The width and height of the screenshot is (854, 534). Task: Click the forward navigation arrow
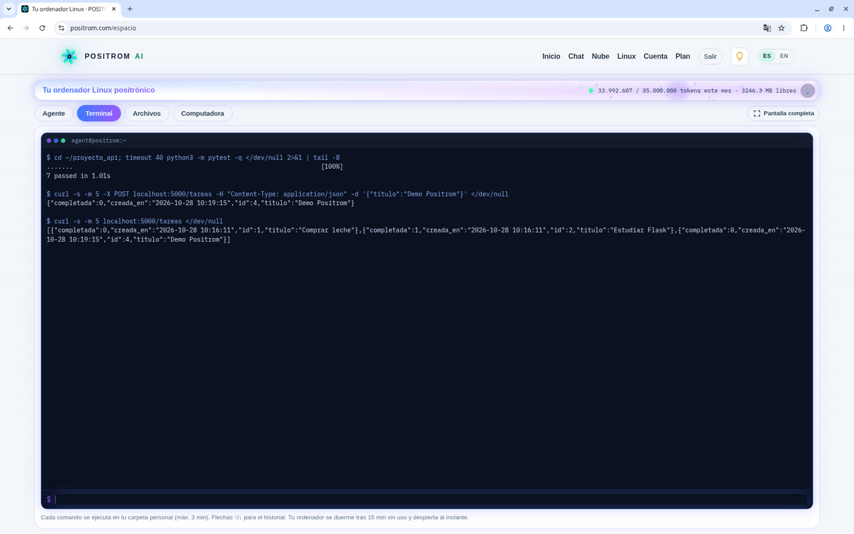[x=26, y=28]
